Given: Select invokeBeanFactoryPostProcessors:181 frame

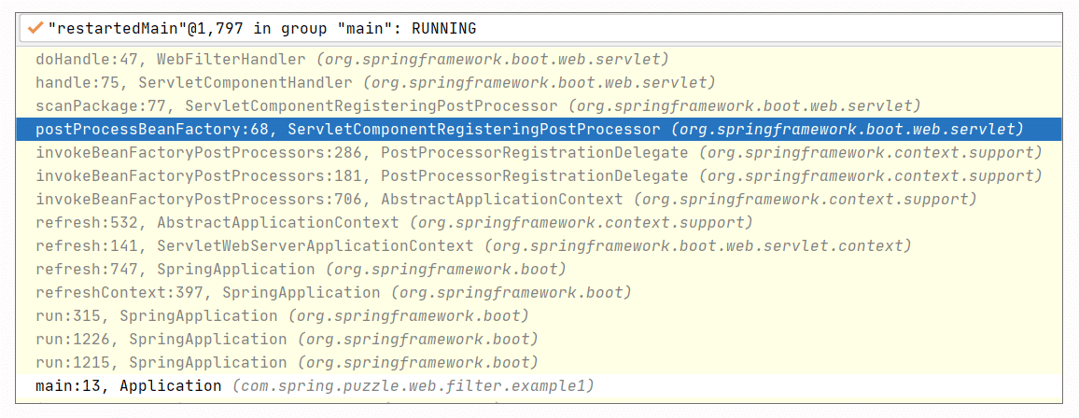Looking at the screenshot, I should tap(541, 176).
